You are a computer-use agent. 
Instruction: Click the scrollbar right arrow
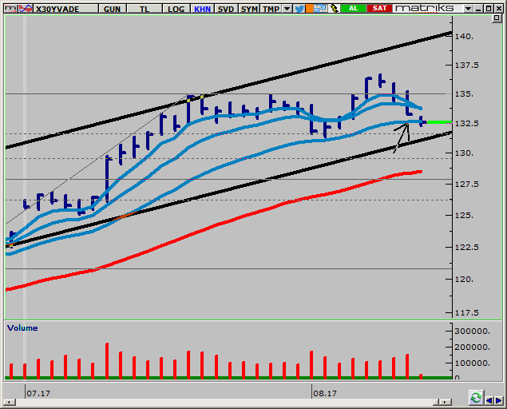click(446, 402)
